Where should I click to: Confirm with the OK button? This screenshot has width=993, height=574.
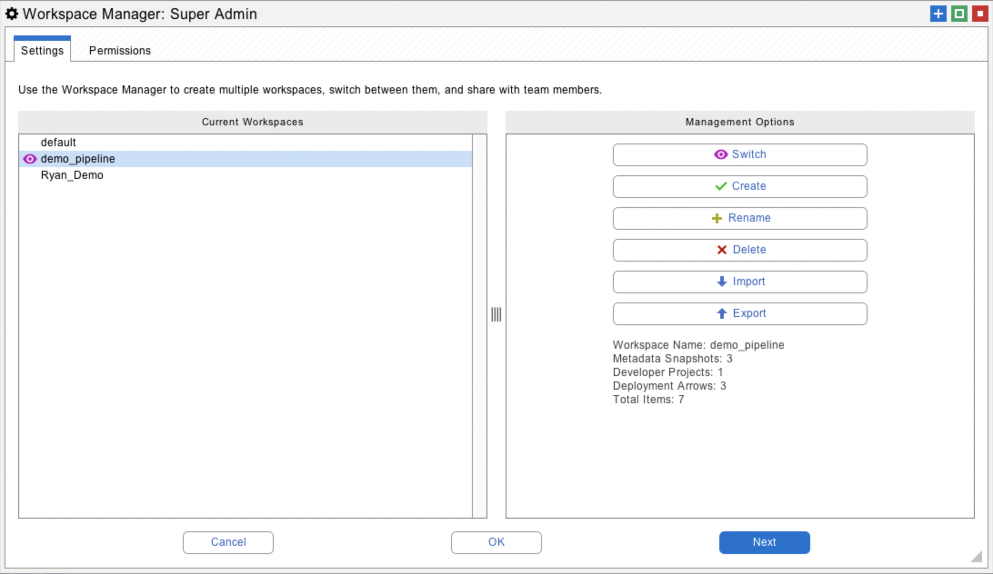496,542
